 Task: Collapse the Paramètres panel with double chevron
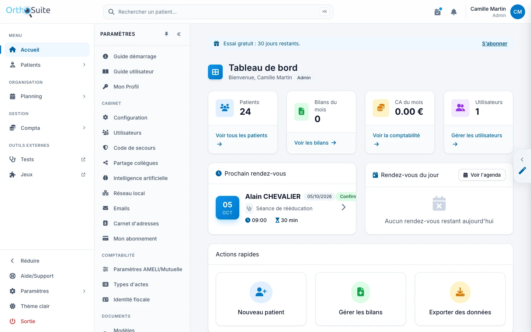click(179, 34)
